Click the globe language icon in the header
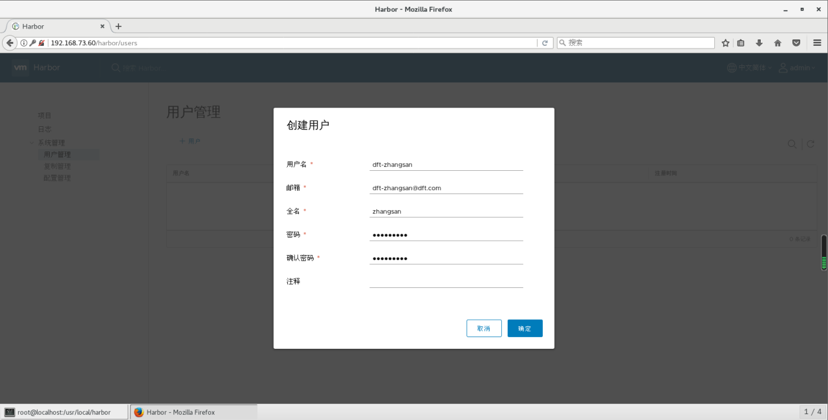This screenshot has width=828, height=420. pyautogui.click(x=730, y=67)
